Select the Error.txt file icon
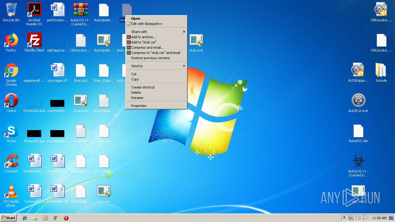Screen dimensions: 395x222 tap(81, 133)
